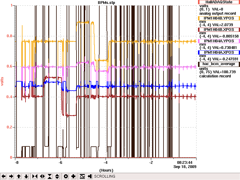
Task: Select the IPM1H04B.XPOS legend entry
Action: (219, 29)
